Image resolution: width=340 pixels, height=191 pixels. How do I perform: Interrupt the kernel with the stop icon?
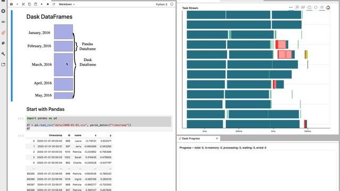click(x=48, y=4)
